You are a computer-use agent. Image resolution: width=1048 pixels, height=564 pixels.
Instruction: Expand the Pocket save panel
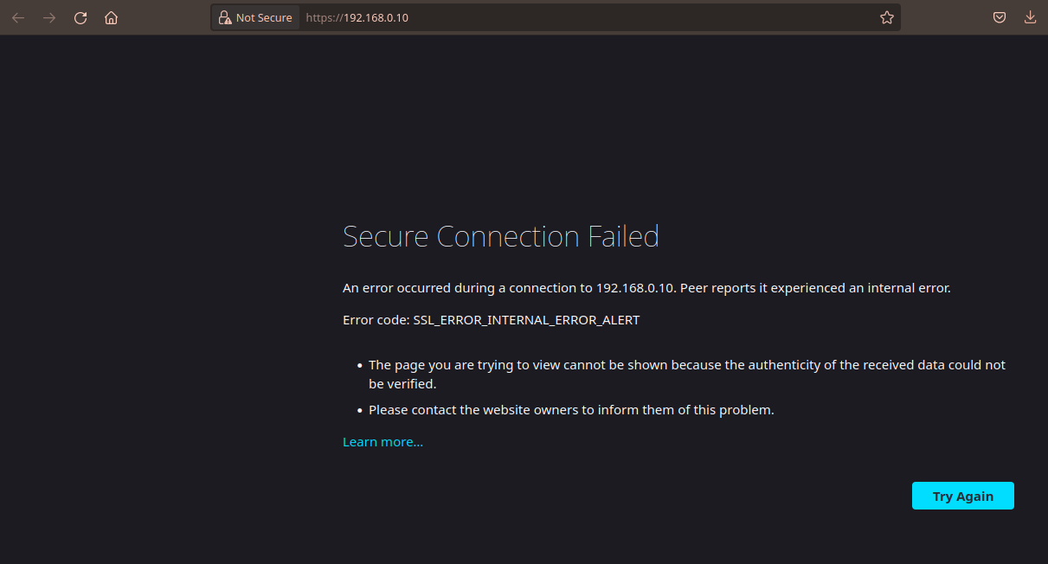click(x=999, y=17)
